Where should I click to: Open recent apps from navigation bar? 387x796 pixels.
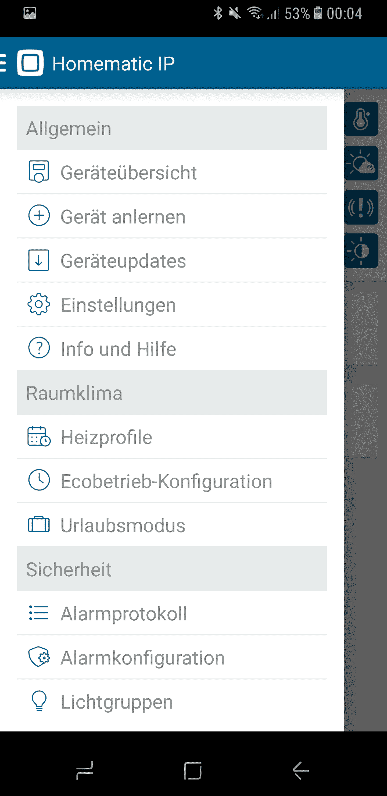click(85, 770)
